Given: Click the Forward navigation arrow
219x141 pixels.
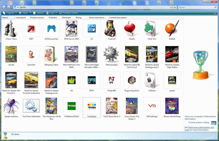Looking at the screenshot, I should [x=8, y=7].
